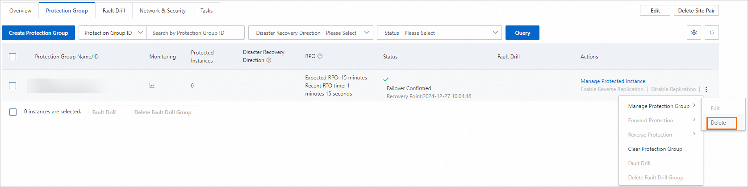The height and width of the screenshot is (187, 748).
Task: Click the Create Protection Group button
Action: (x=38, y=33)
